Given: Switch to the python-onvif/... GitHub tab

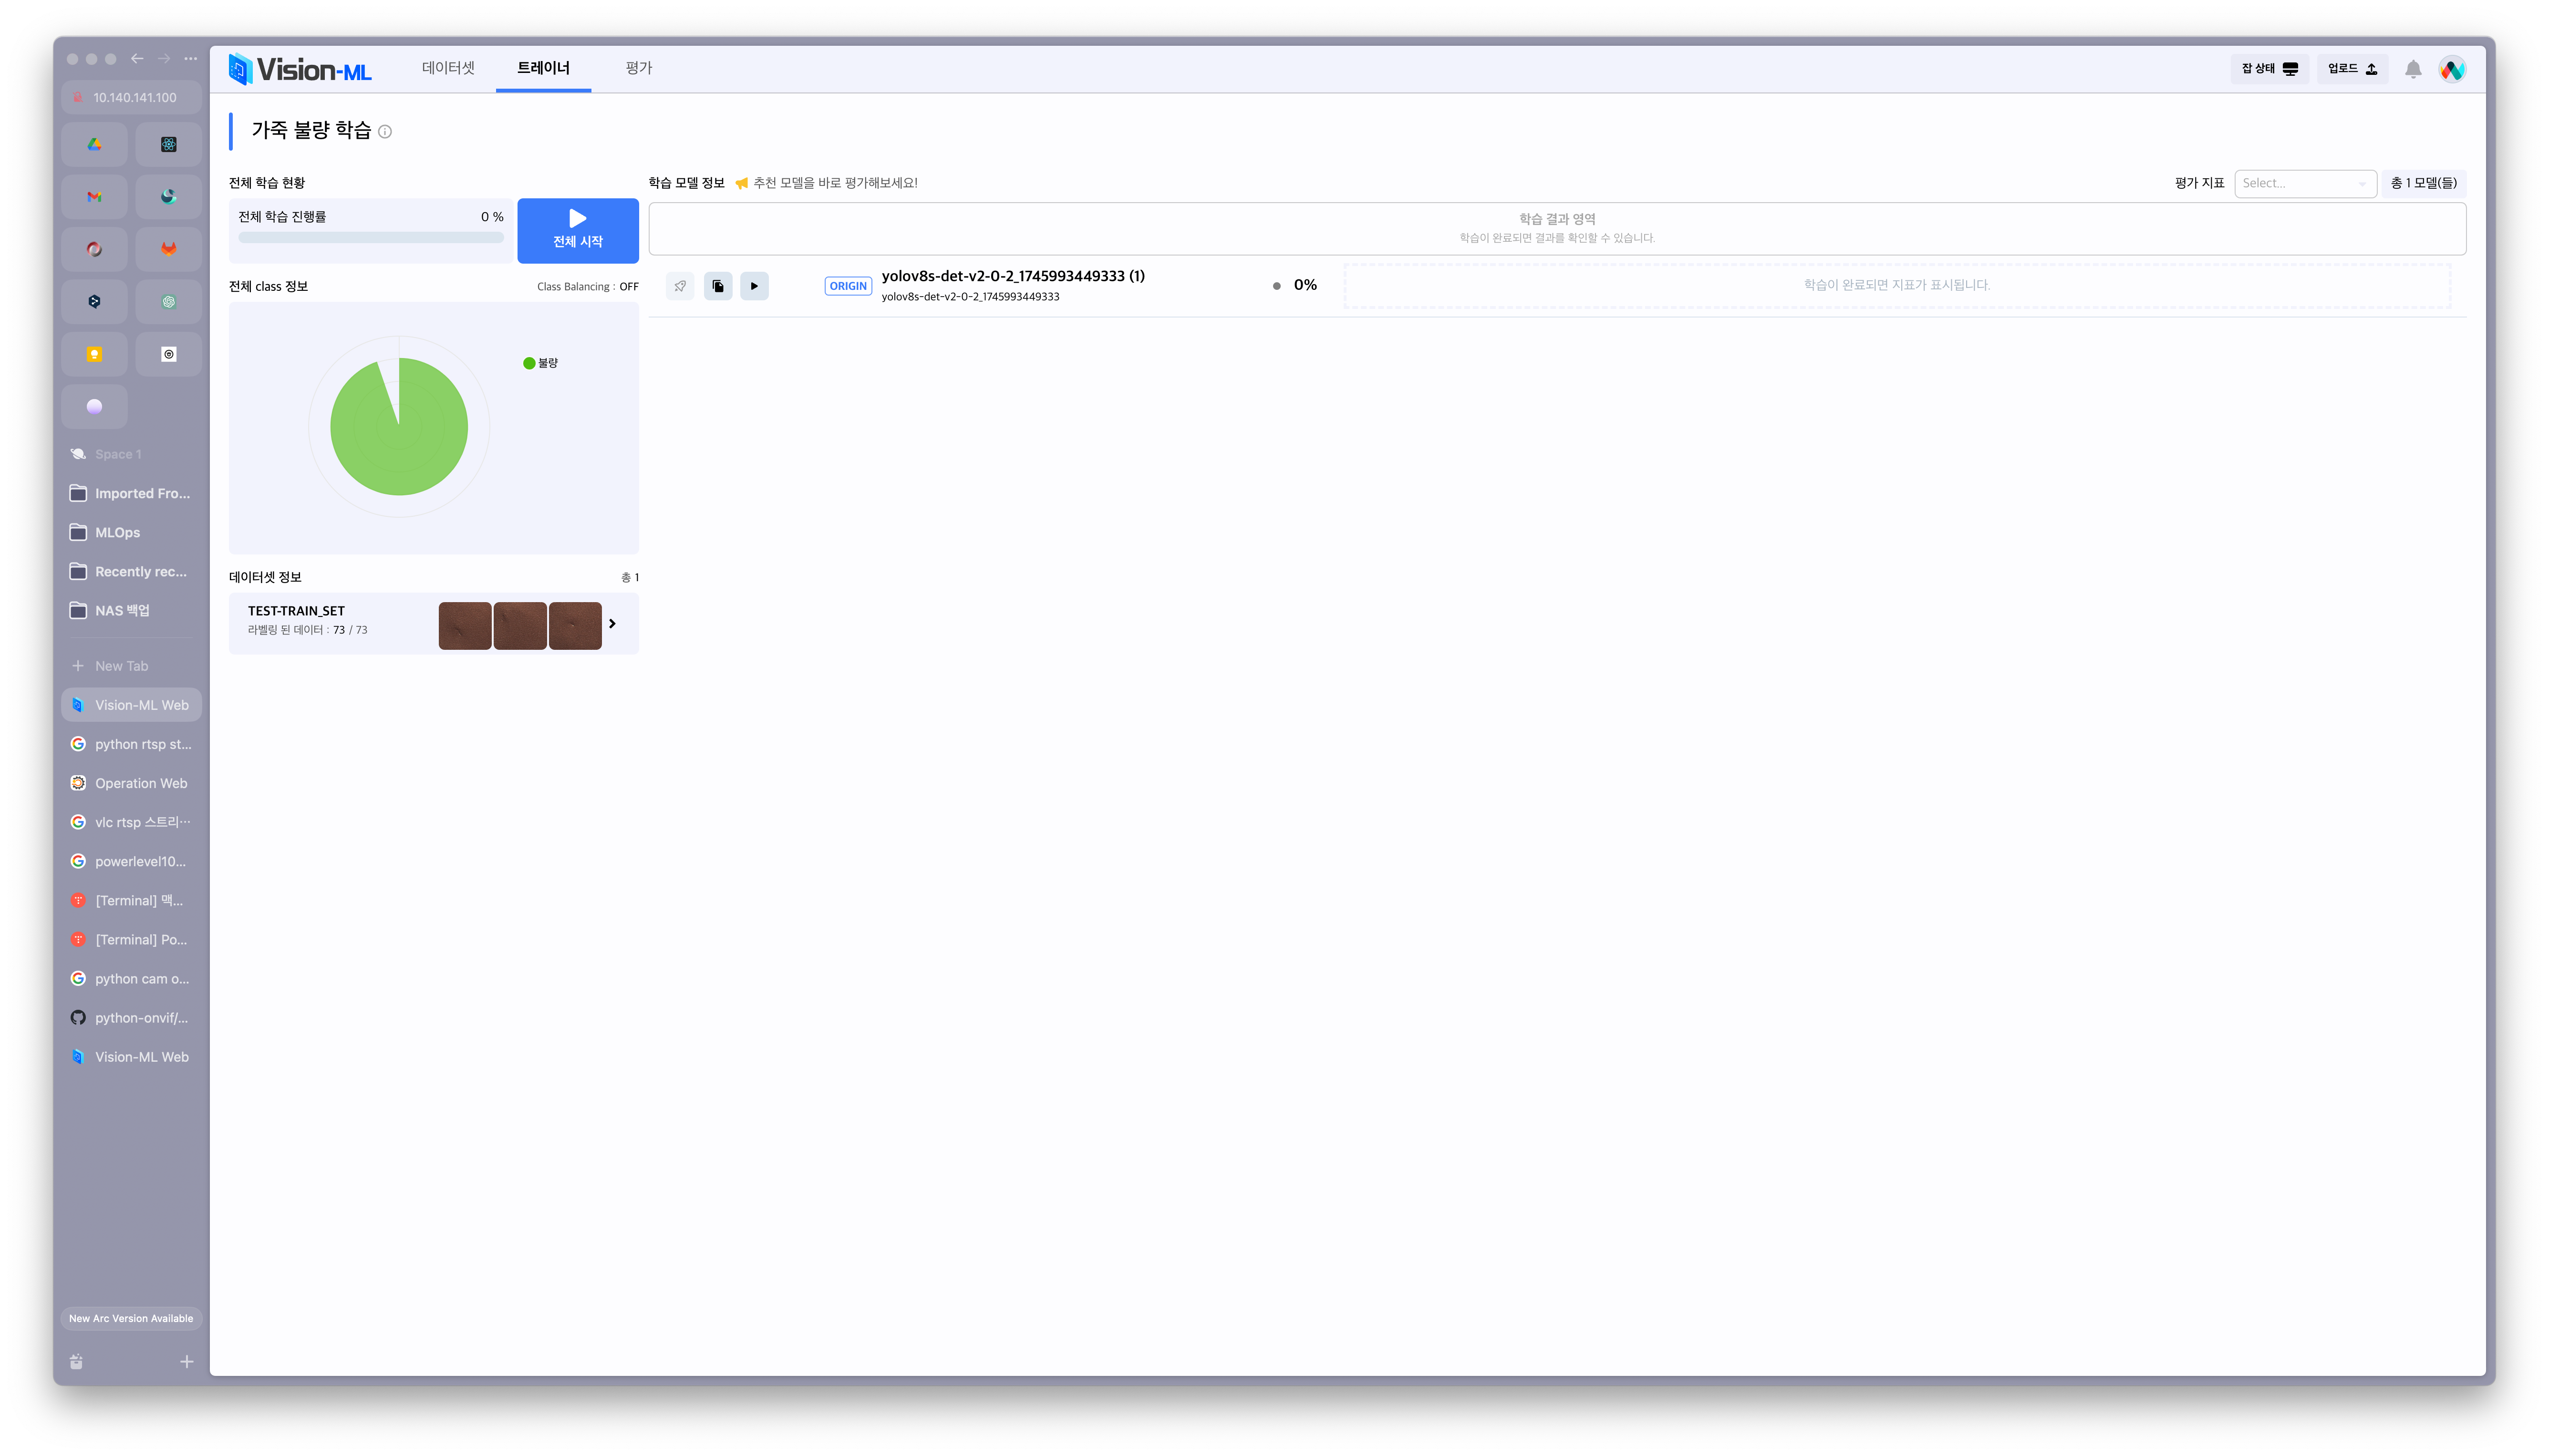Looking at the screenshot, I should [131, 1018].
